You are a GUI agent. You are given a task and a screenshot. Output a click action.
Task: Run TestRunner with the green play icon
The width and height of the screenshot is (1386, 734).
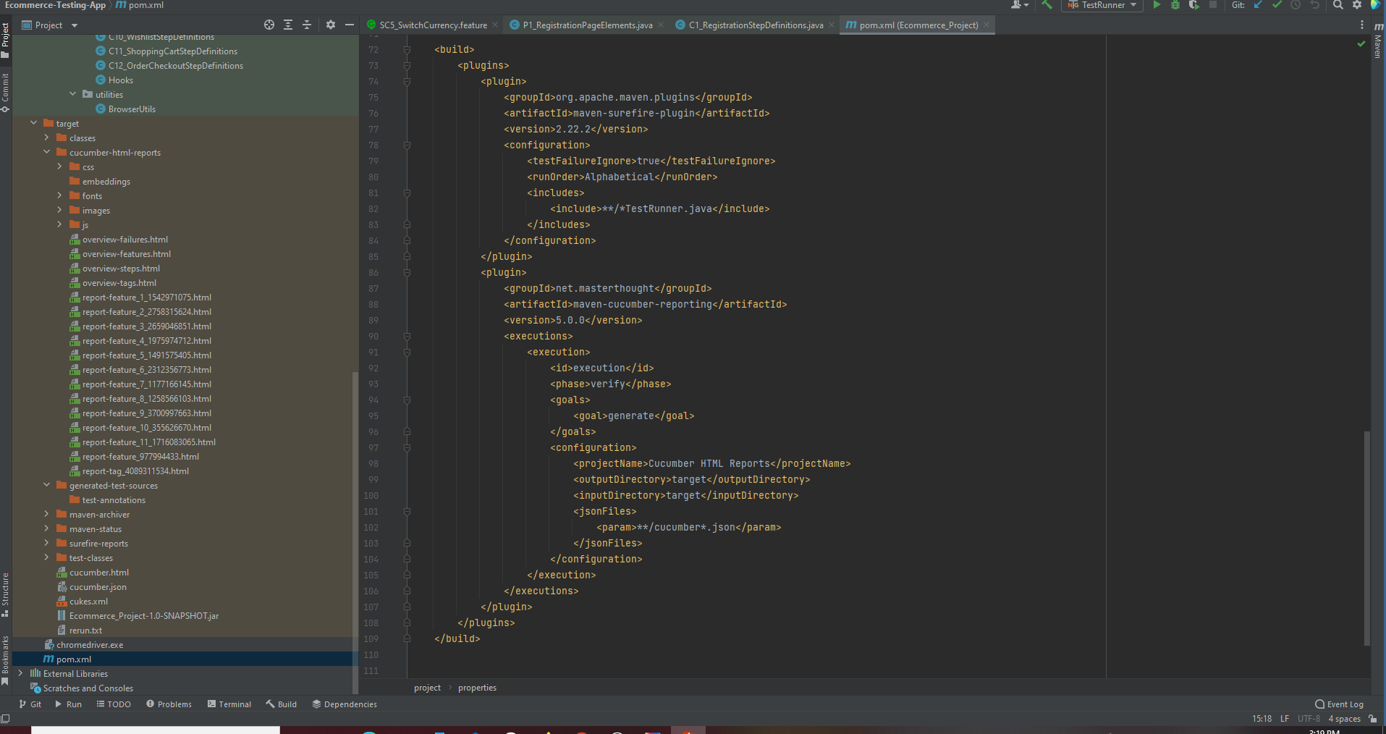(1157, 5)
